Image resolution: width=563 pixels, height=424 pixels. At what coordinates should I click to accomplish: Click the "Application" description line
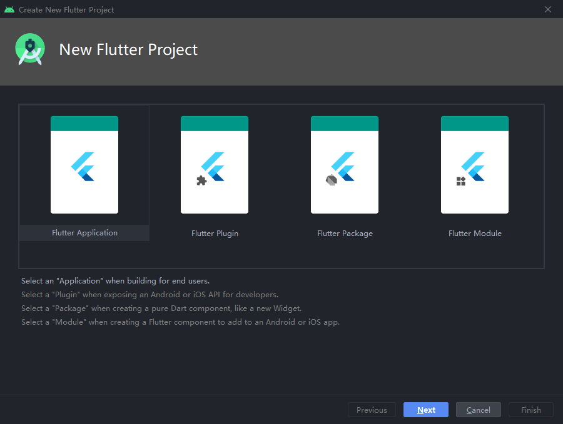[x=115, y=281]
